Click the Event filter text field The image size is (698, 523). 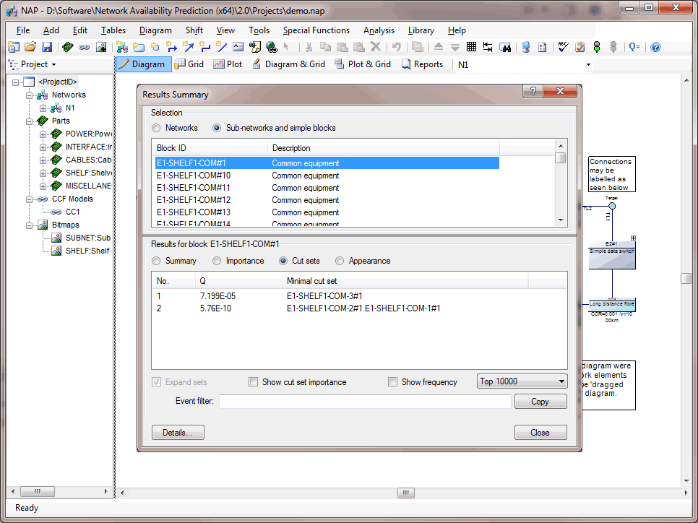click(x=365, y=402)
